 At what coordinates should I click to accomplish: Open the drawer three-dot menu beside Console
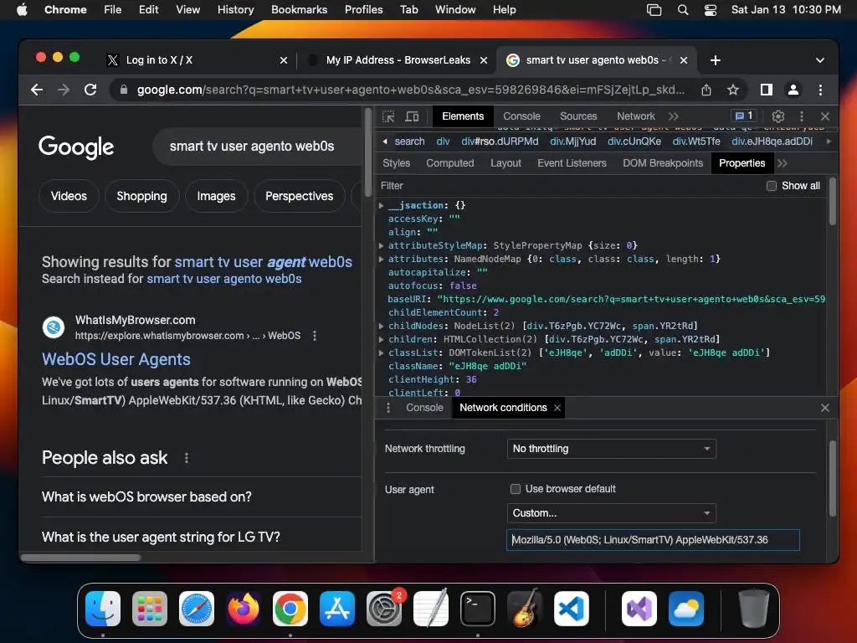388,408
